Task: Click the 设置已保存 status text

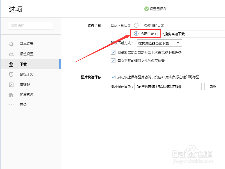Action: (158, 9)
